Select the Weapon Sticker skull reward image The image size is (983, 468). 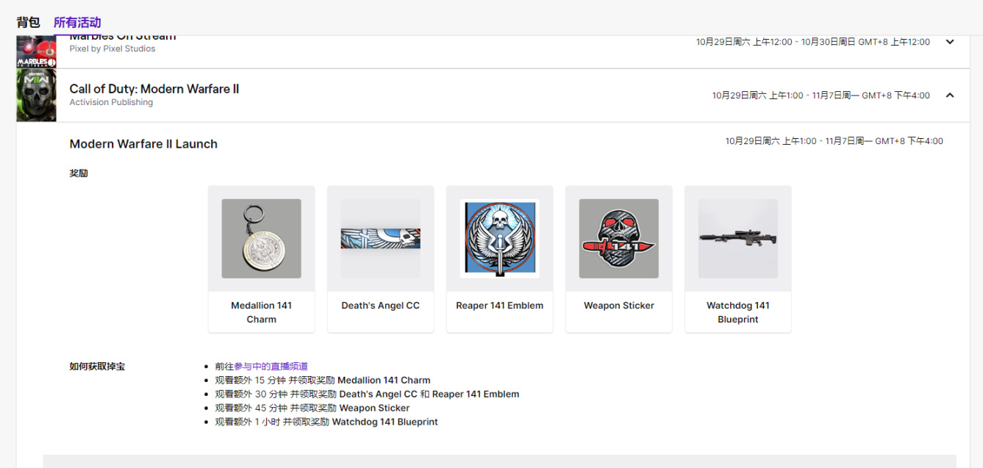point(619,239)
